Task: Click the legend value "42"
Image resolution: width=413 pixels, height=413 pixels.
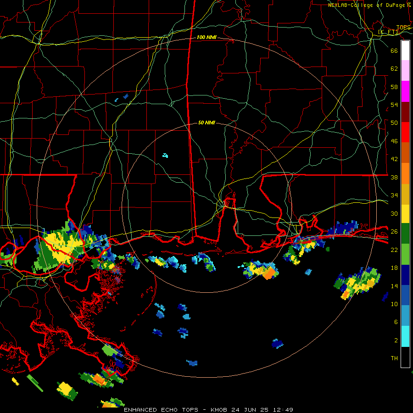Action: [x=394, y=159]
